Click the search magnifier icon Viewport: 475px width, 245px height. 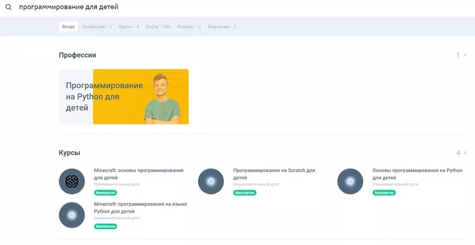pyautogui.click(x=8, y=8)
